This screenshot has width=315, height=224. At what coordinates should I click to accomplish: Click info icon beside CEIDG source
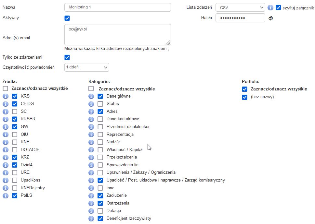tap(5, 104)
